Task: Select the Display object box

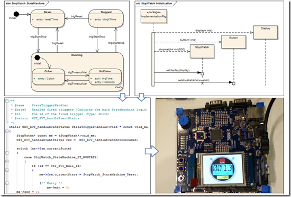Action: tap(266, 32)
